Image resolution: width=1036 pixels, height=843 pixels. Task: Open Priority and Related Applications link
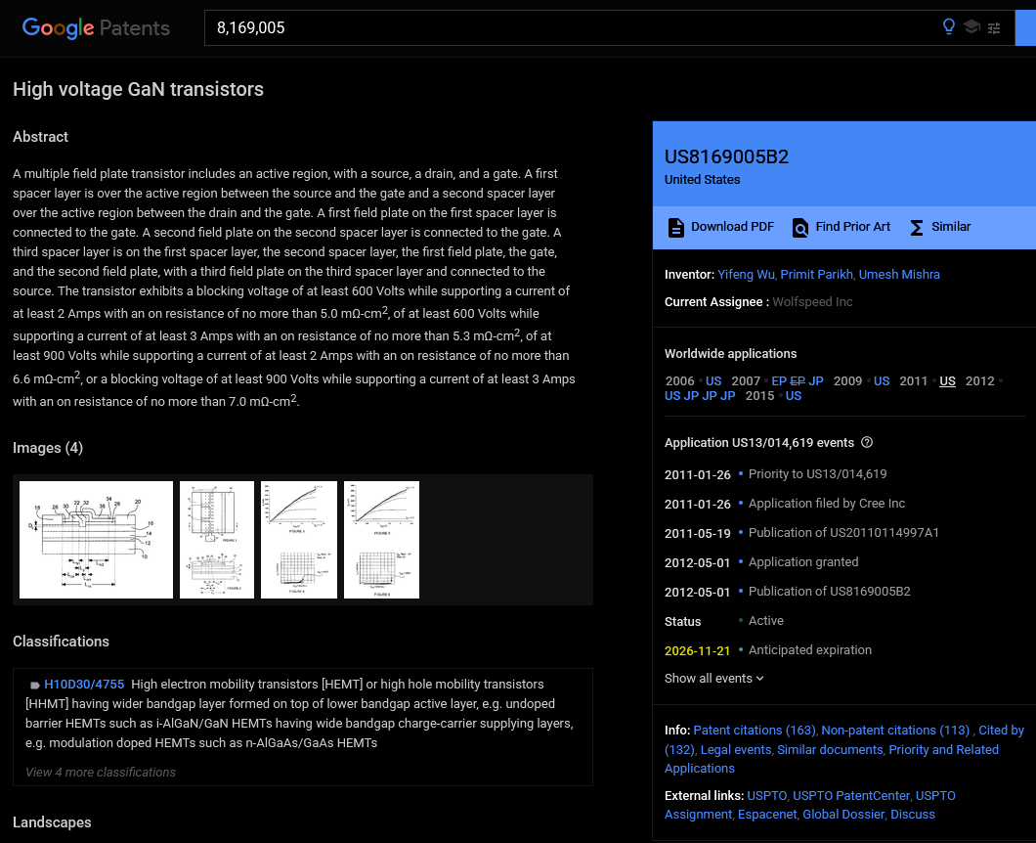[x=943, y=750]
